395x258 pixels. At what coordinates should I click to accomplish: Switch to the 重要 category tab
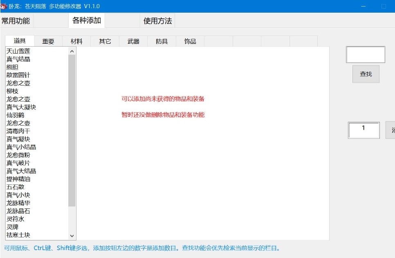coord(48,41)
